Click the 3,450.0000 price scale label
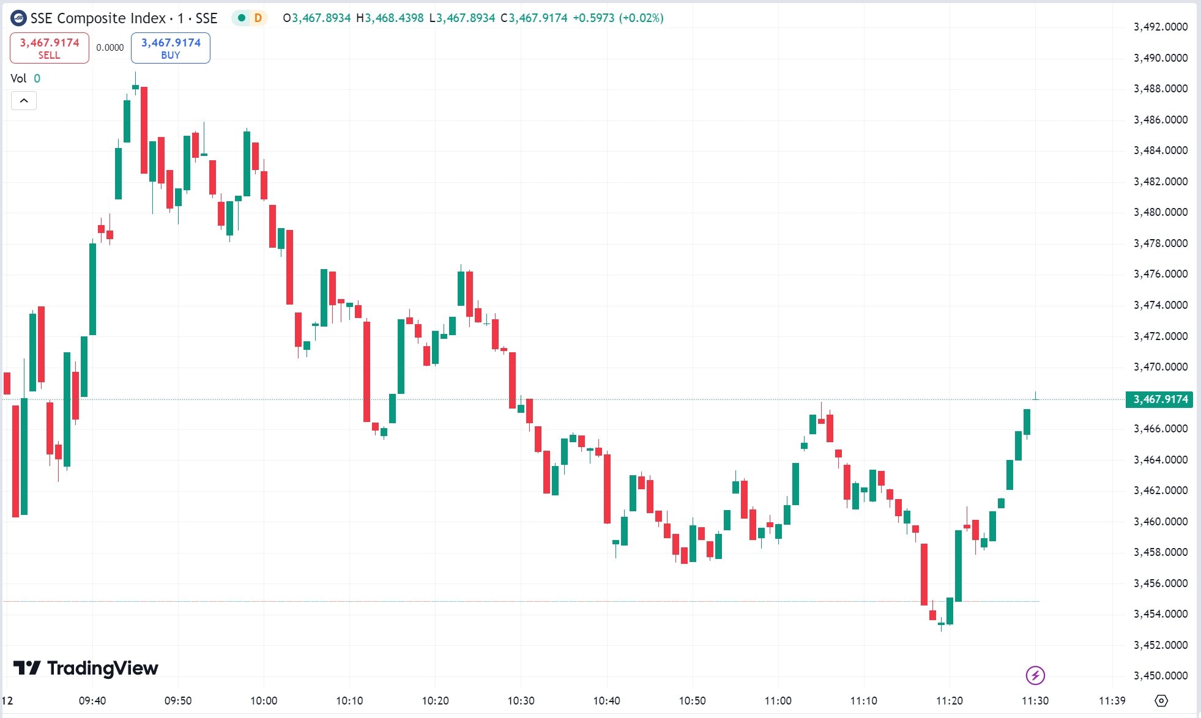This screenshot has width=1201, height=718. (x=1161, y=676)
